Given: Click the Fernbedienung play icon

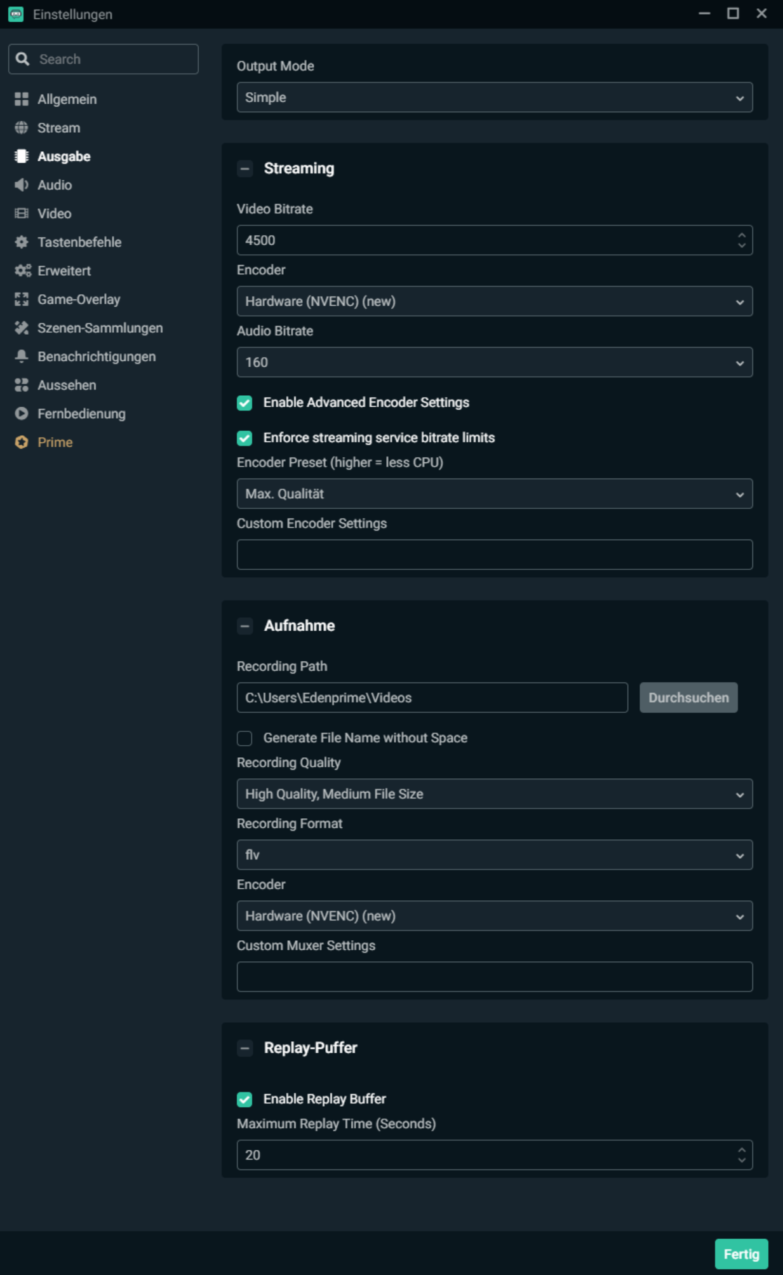Looking at the screenshot, I should pyautogui.click(x=22, y=414).
